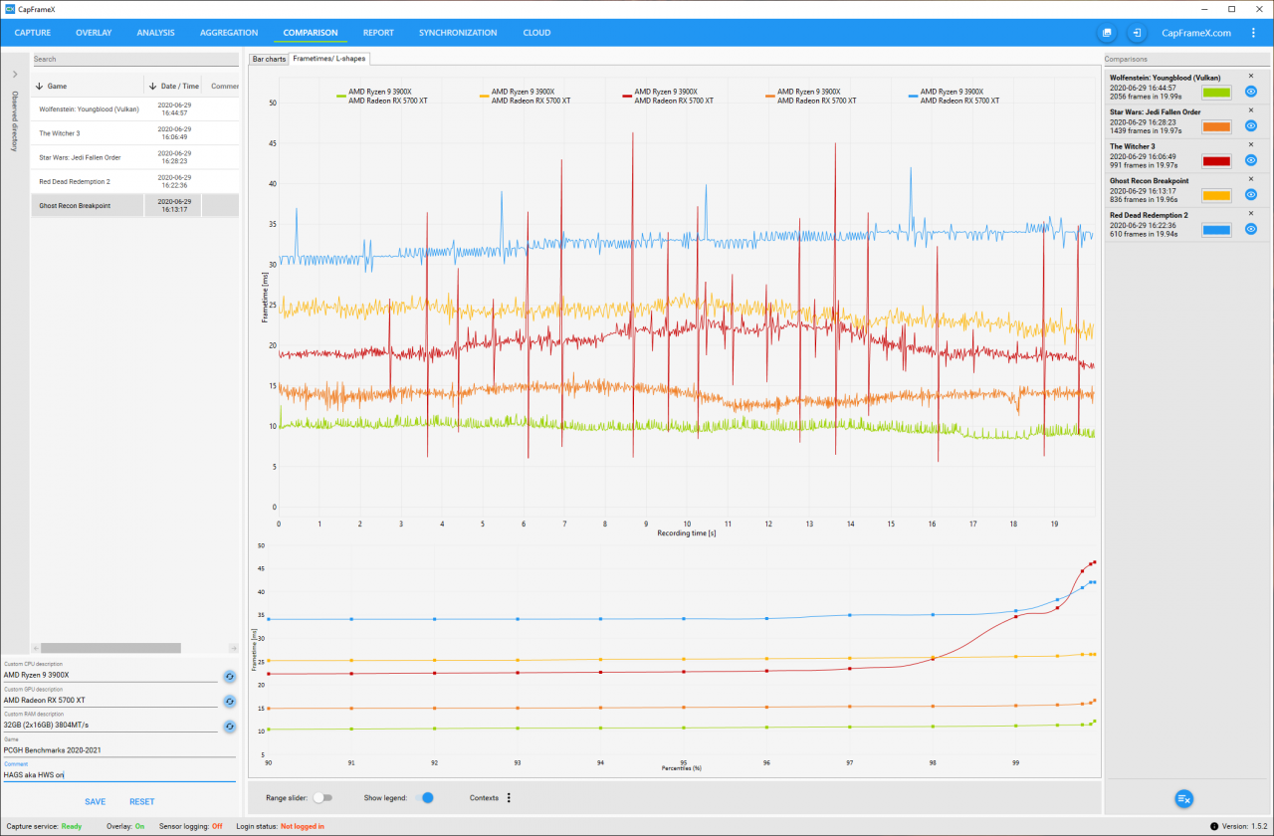
Task: Sort records by Game column arrow
Action: click(39, 87)
